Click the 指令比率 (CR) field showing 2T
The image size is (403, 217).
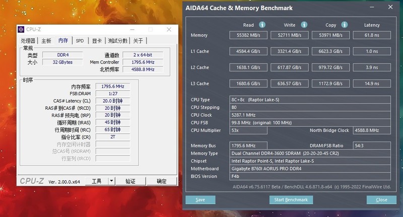113,137
